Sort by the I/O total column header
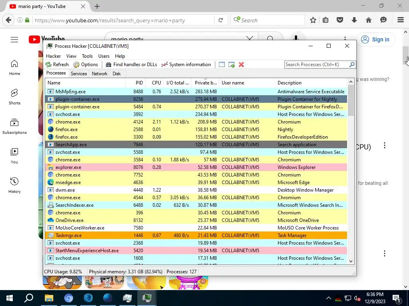The width and height of the screenshot is (409, 306). click(x=177, y=83)
